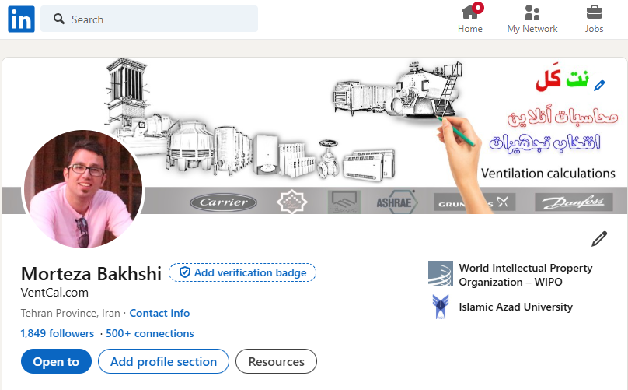Open the Home tab
Screen dimensions: 628x390
point(470,19)
